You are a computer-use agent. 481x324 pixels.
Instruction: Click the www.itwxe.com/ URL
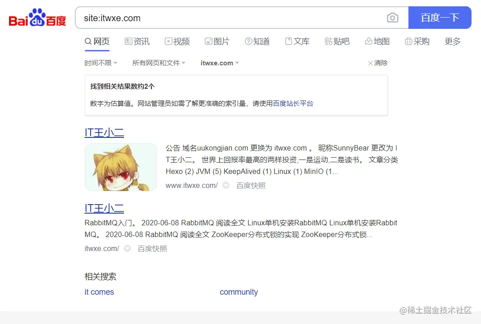pyautogui.click(x=192, y=186)
